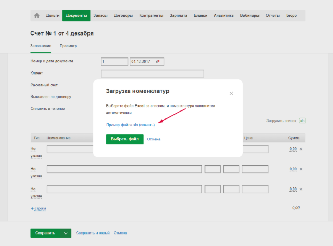The width and height of the screenshot is (333, 246).
Task: Click the Выбрать файл button
Action: 125,139
